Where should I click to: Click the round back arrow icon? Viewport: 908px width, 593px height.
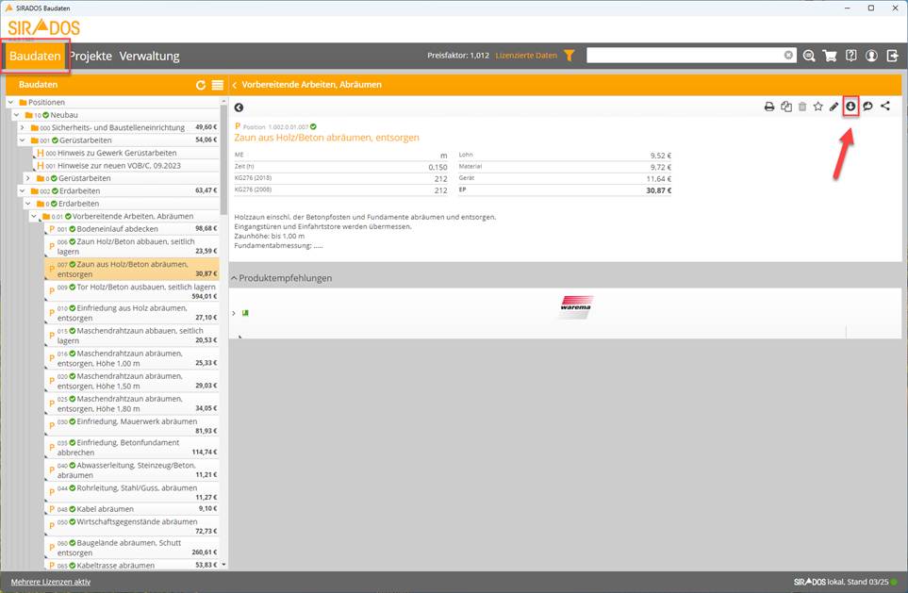tap(239, 107)
